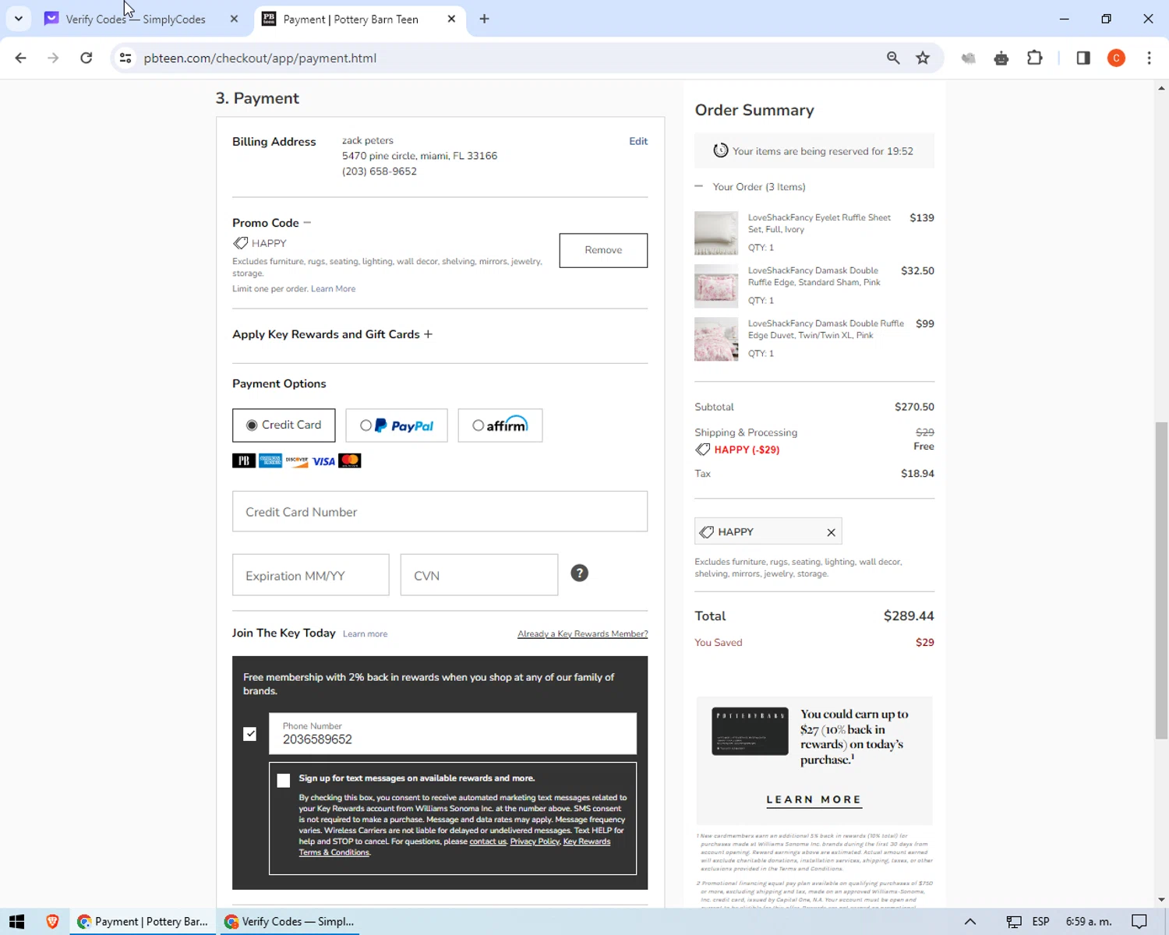Open the side panel icon
Viewport: 1169px width, 935px height.
pos(1083,58)
